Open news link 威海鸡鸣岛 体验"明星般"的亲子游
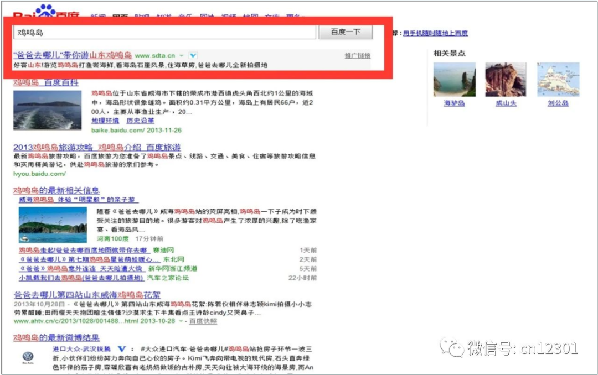The width and height of the screenshot is (598, 375). coord(79,200)
